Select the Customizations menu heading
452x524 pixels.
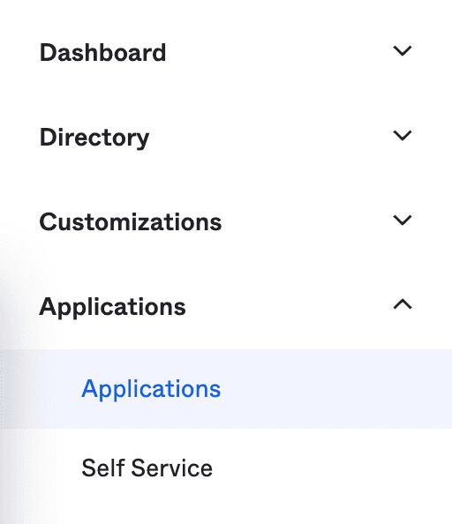tap(131, 222)
